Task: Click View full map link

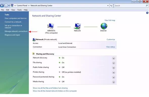Action: [110, 20]
